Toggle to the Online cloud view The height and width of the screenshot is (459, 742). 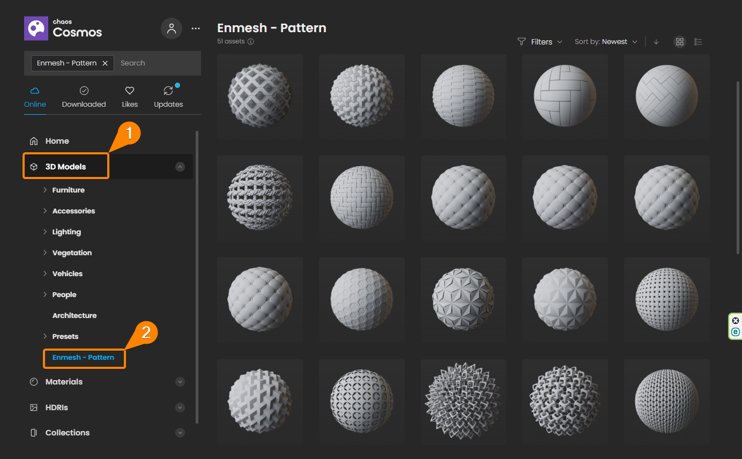34,97
